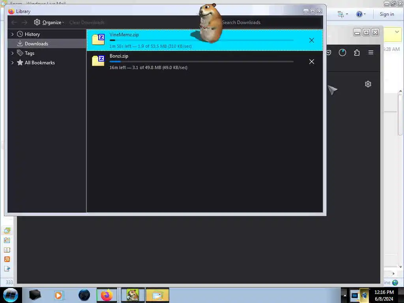Open the Windows Live Mail help dropdown
The width and height of the screenshot is (404, 303).
(x=361, y=14)
